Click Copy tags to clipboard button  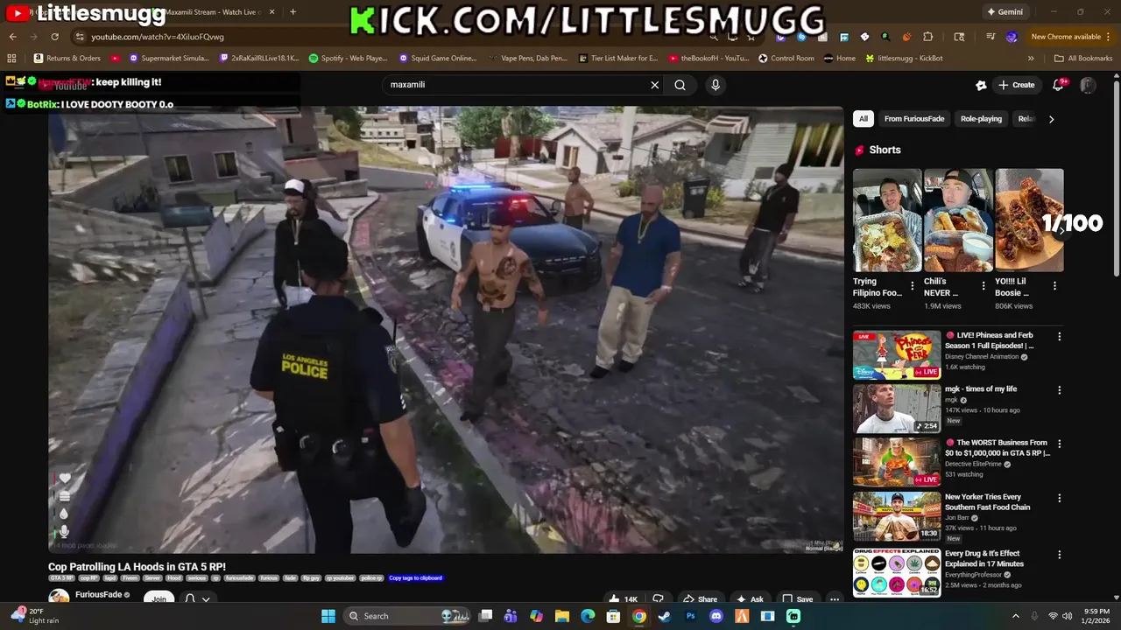click(416, 578)
